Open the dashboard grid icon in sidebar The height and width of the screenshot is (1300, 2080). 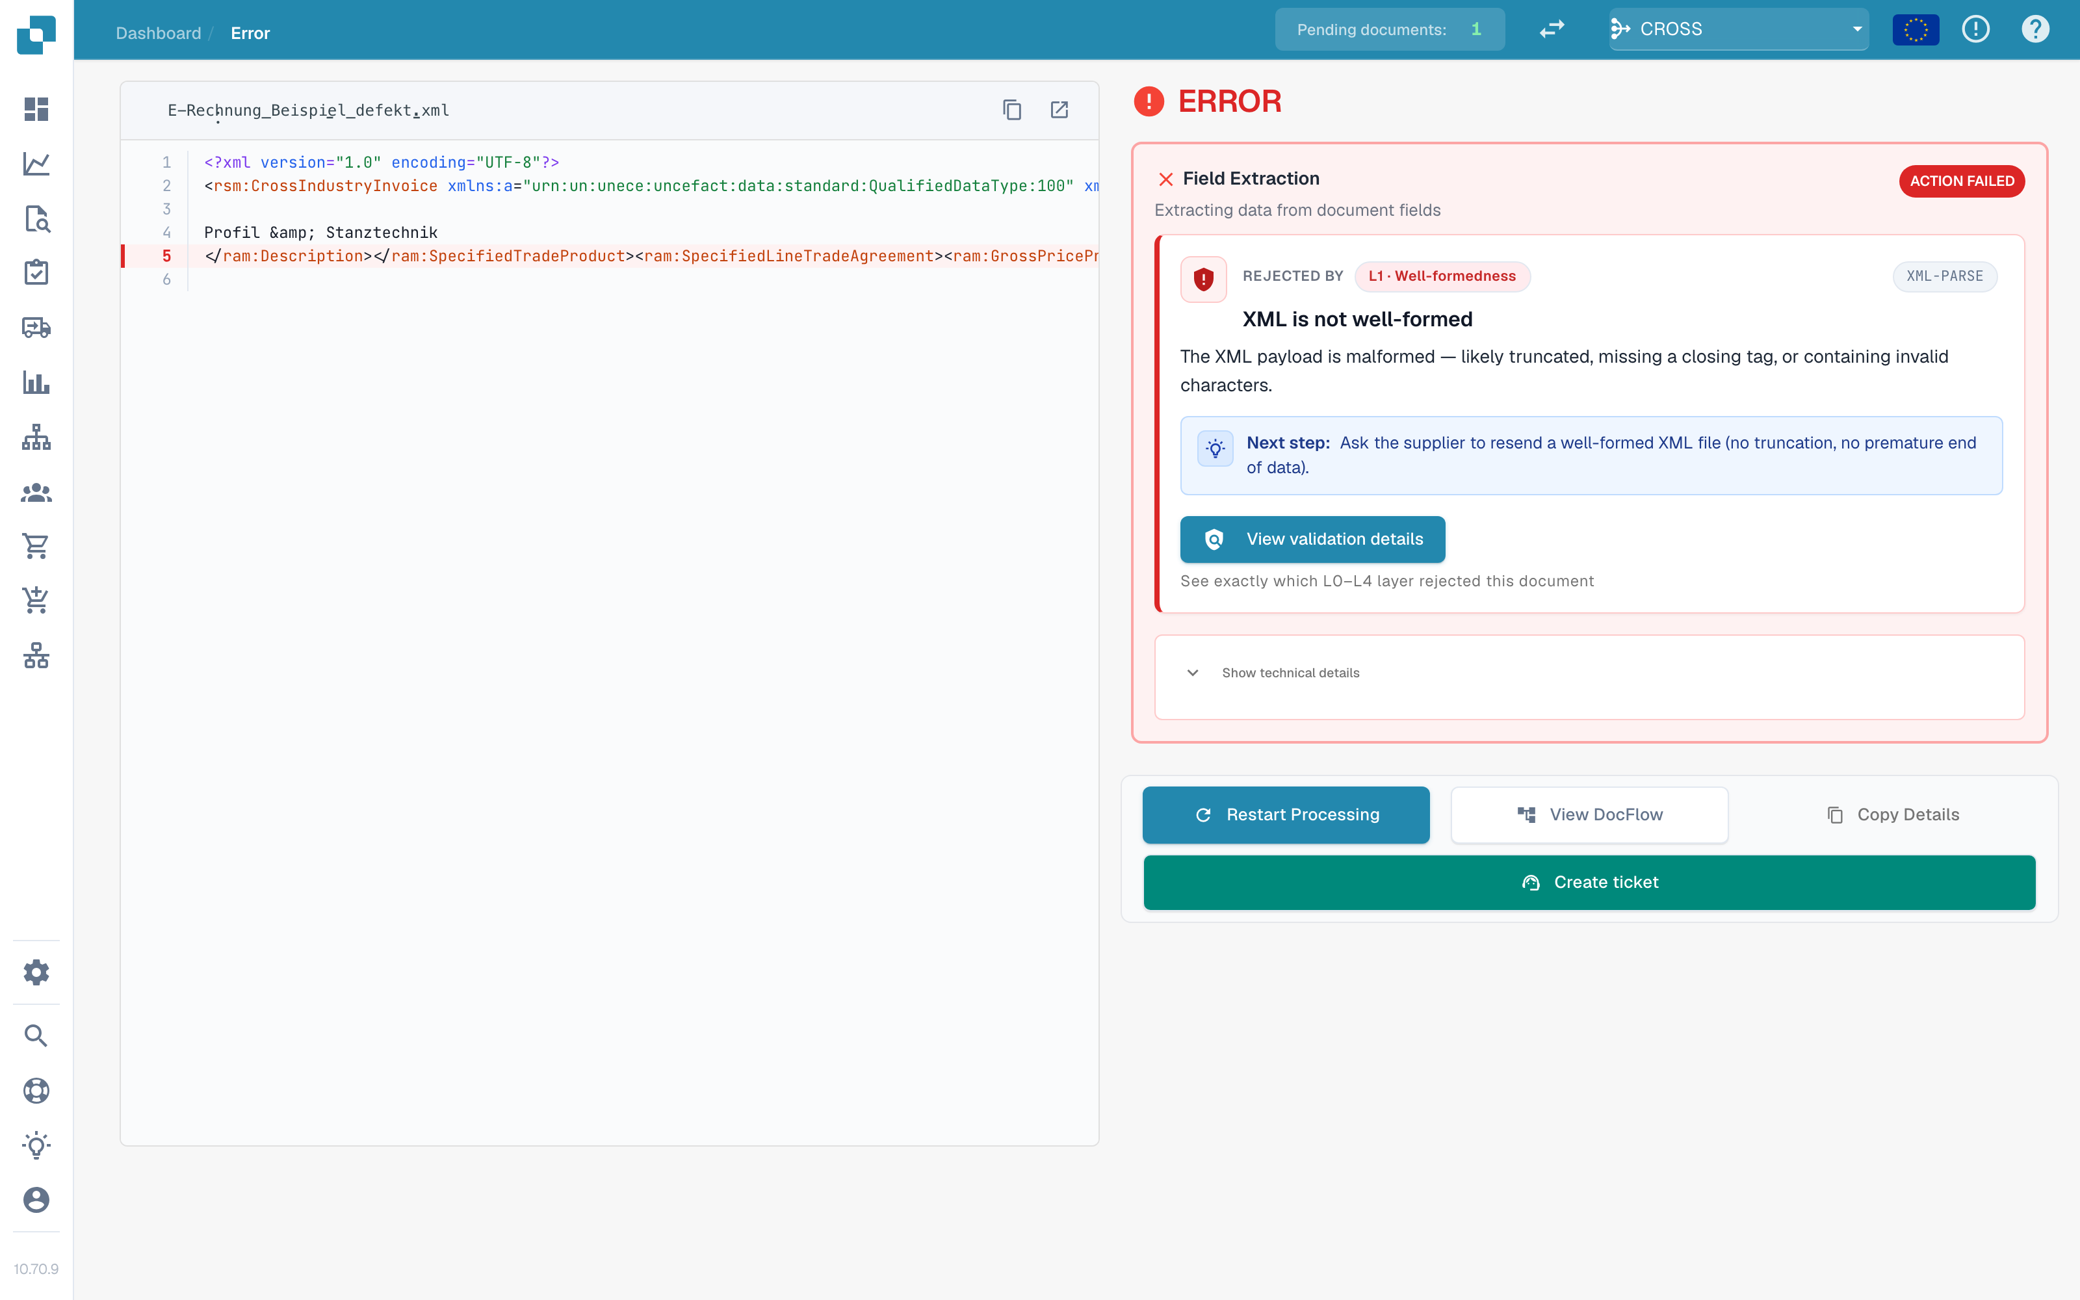tap(36, 109)
